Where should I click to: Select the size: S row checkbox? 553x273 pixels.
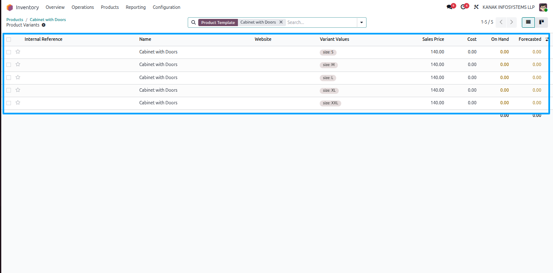click(8, 52)
